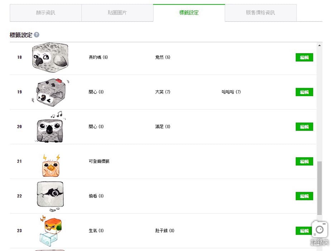The height and width of the screenshot is (251, 334).
Task: Open the 貼圖圖片 tab
Action: tap(117, 13)
